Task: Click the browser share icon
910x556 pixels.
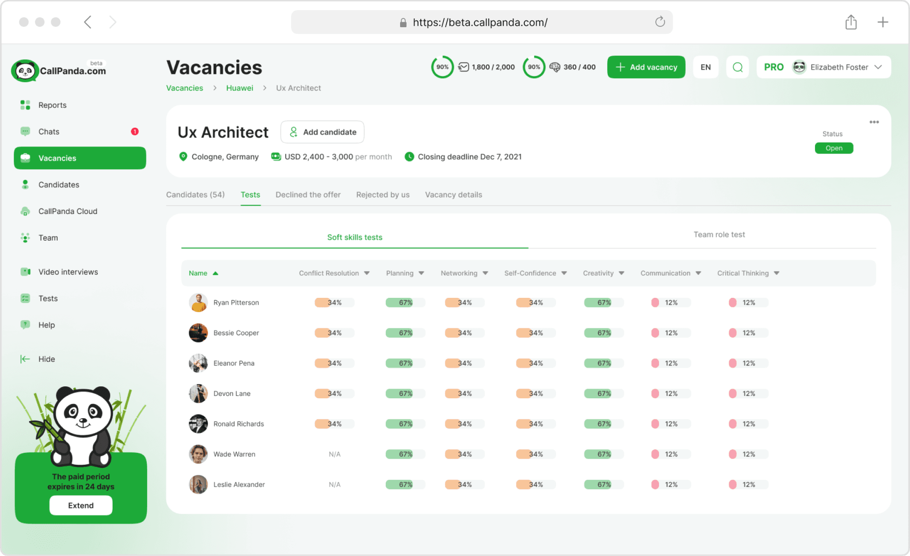Action: point(851,22)
